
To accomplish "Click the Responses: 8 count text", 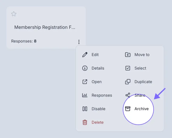I will (x=24, y=41).
